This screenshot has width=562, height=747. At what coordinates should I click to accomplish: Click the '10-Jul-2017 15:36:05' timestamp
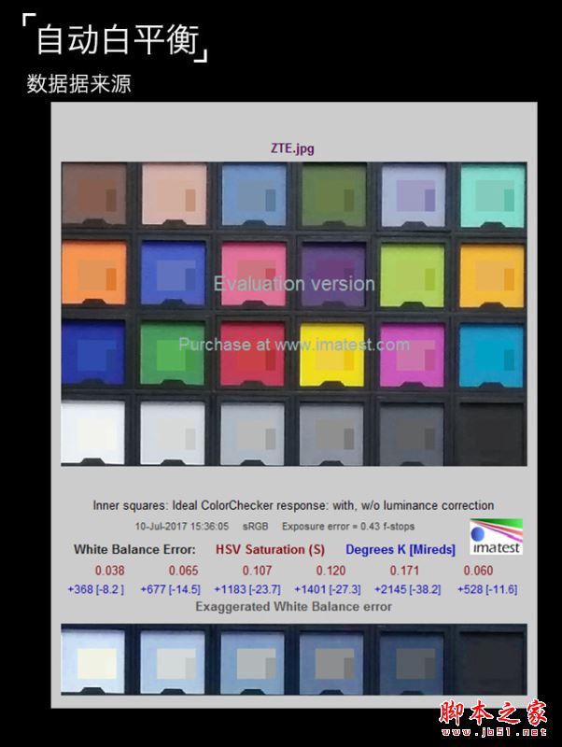pyautogui.click(x=182, y=527)
